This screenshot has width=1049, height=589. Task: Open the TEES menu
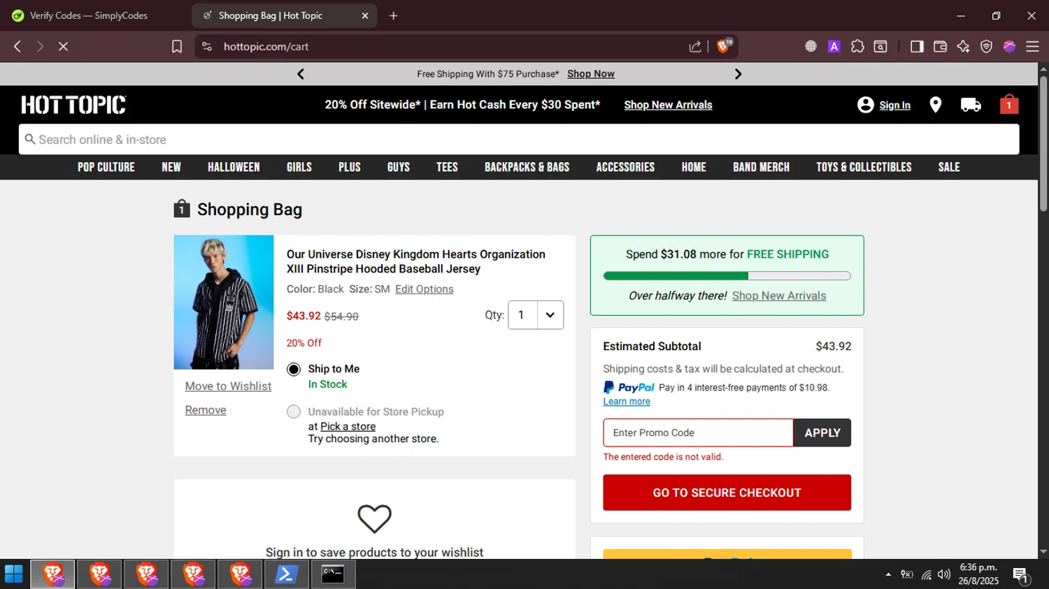(x=447, y=167)
